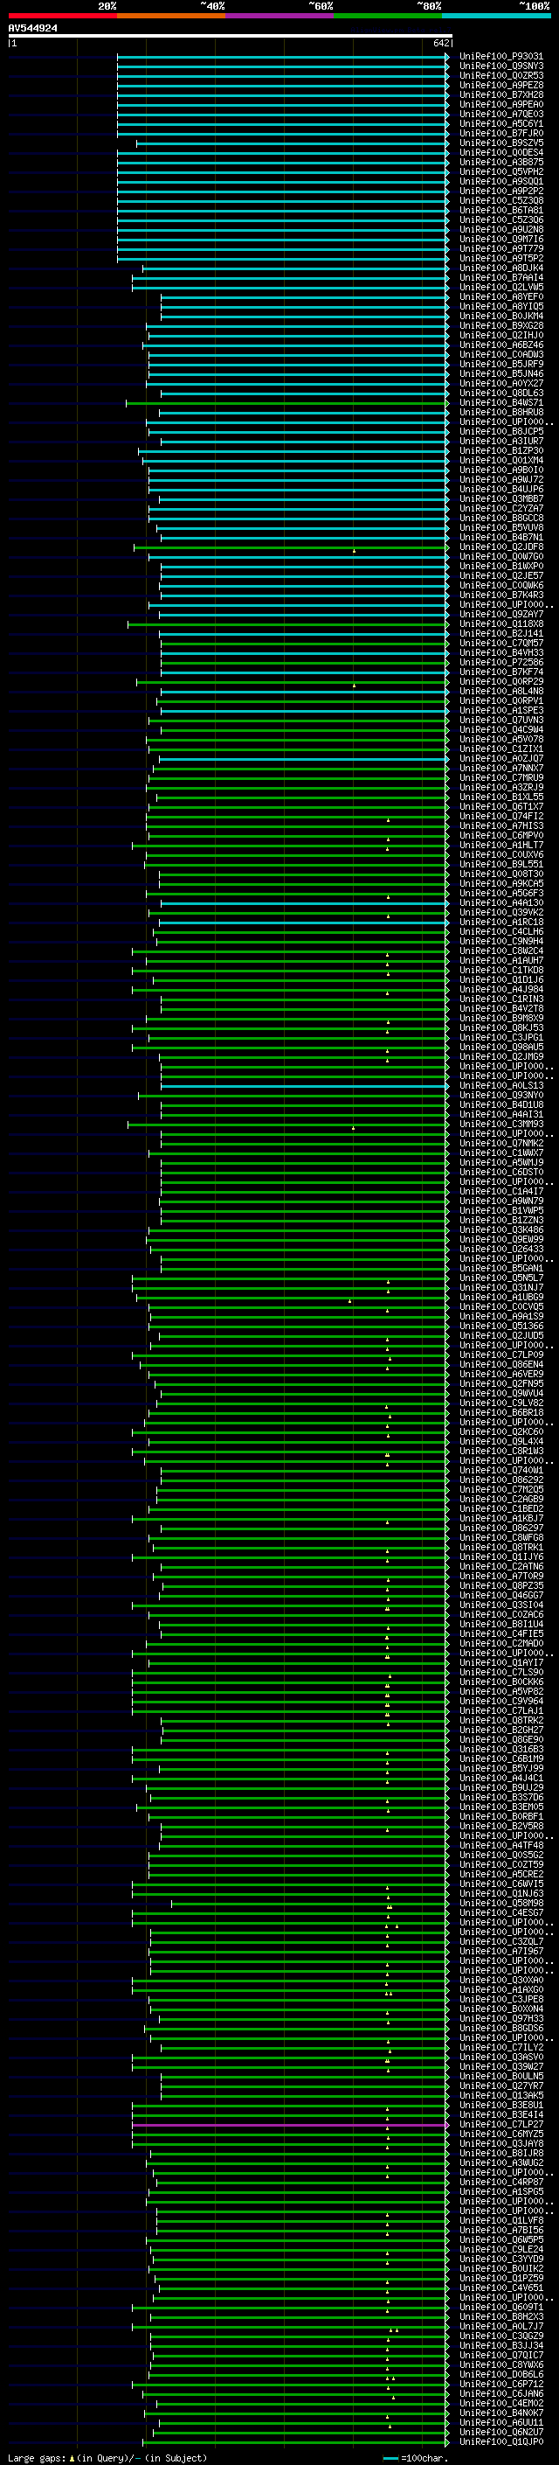559x2465 pixels.
Task: Select hit label UniRef100_B7XH28
Action: 500,94
